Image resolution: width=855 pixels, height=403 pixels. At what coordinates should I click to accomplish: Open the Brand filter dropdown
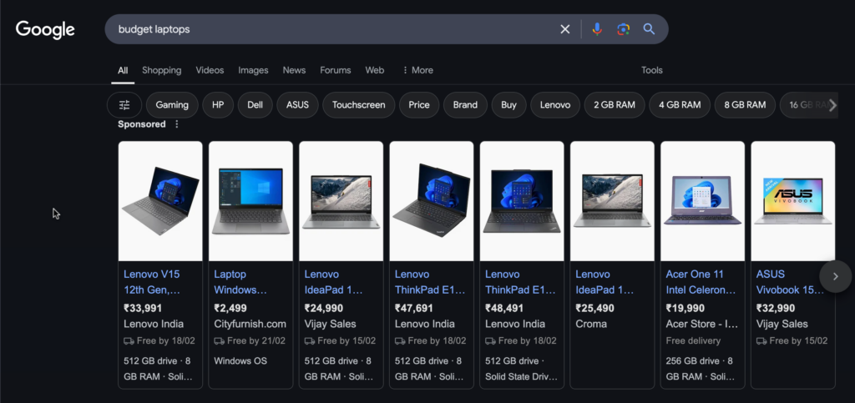click(x=465, y=105)
